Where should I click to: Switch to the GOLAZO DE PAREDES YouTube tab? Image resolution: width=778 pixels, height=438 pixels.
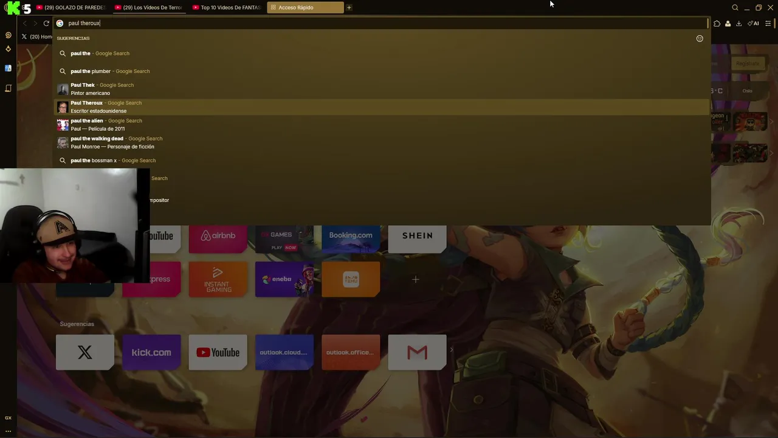71,7
